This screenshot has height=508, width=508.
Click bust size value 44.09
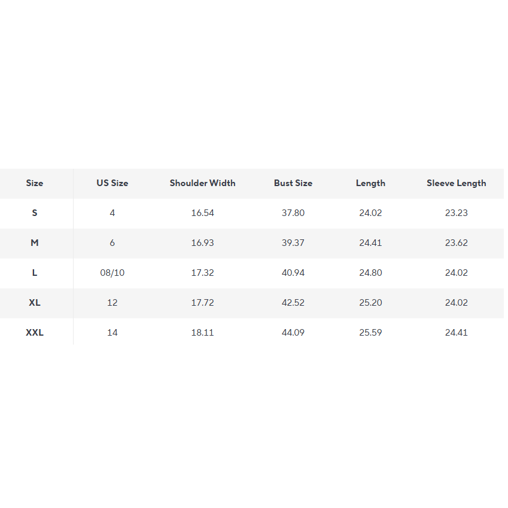click(x=293, y=333)
